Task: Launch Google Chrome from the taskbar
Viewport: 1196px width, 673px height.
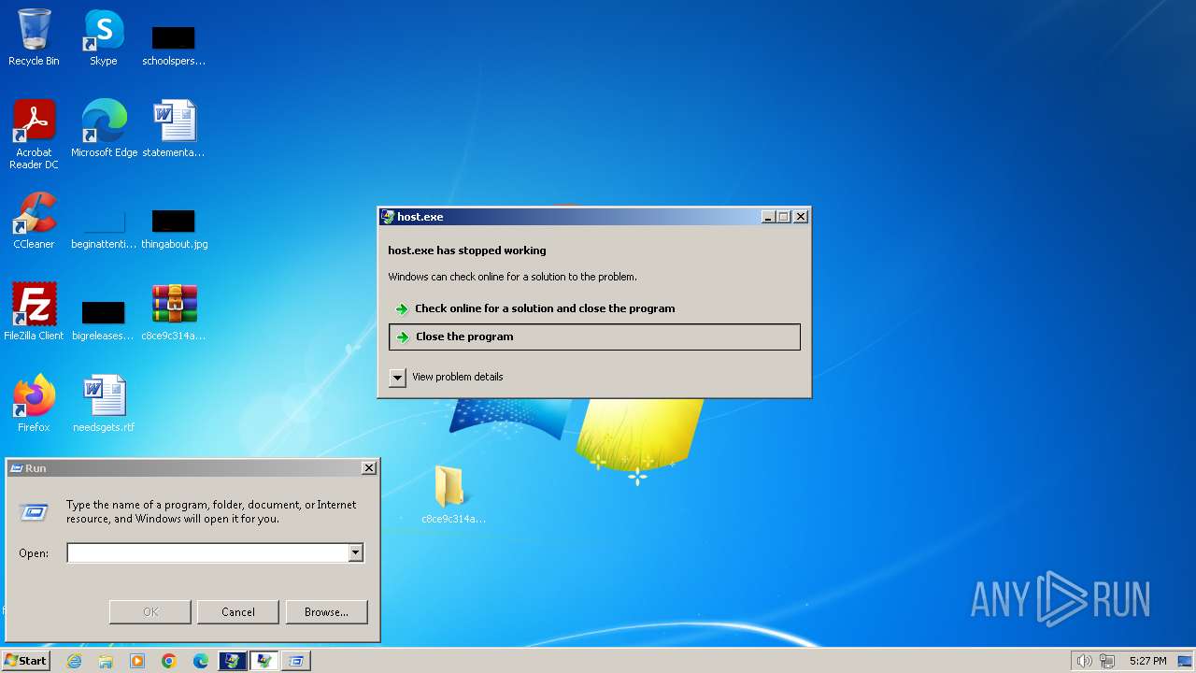Action: [169, 661]
